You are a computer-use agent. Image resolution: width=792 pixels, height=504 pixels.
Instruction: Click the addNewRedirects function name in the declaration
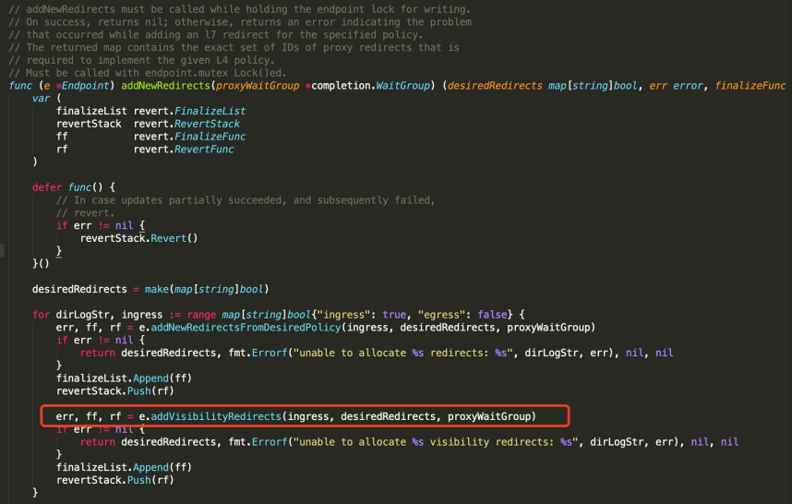(165, 85)
